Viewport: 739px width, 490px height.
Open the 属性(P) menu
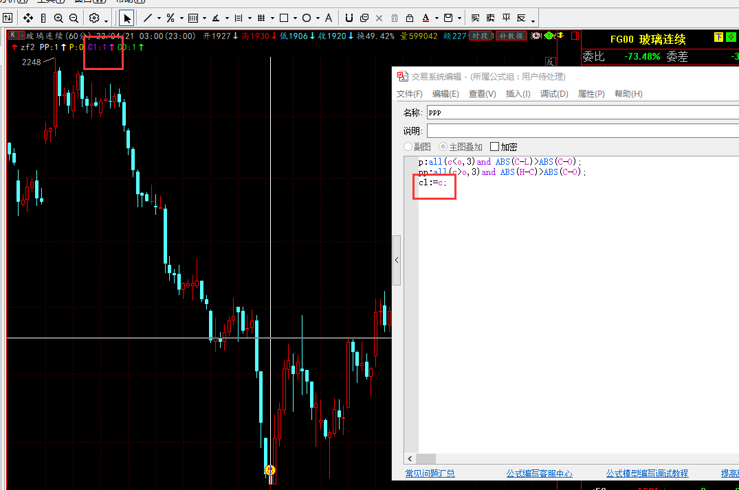coord(591,93)
